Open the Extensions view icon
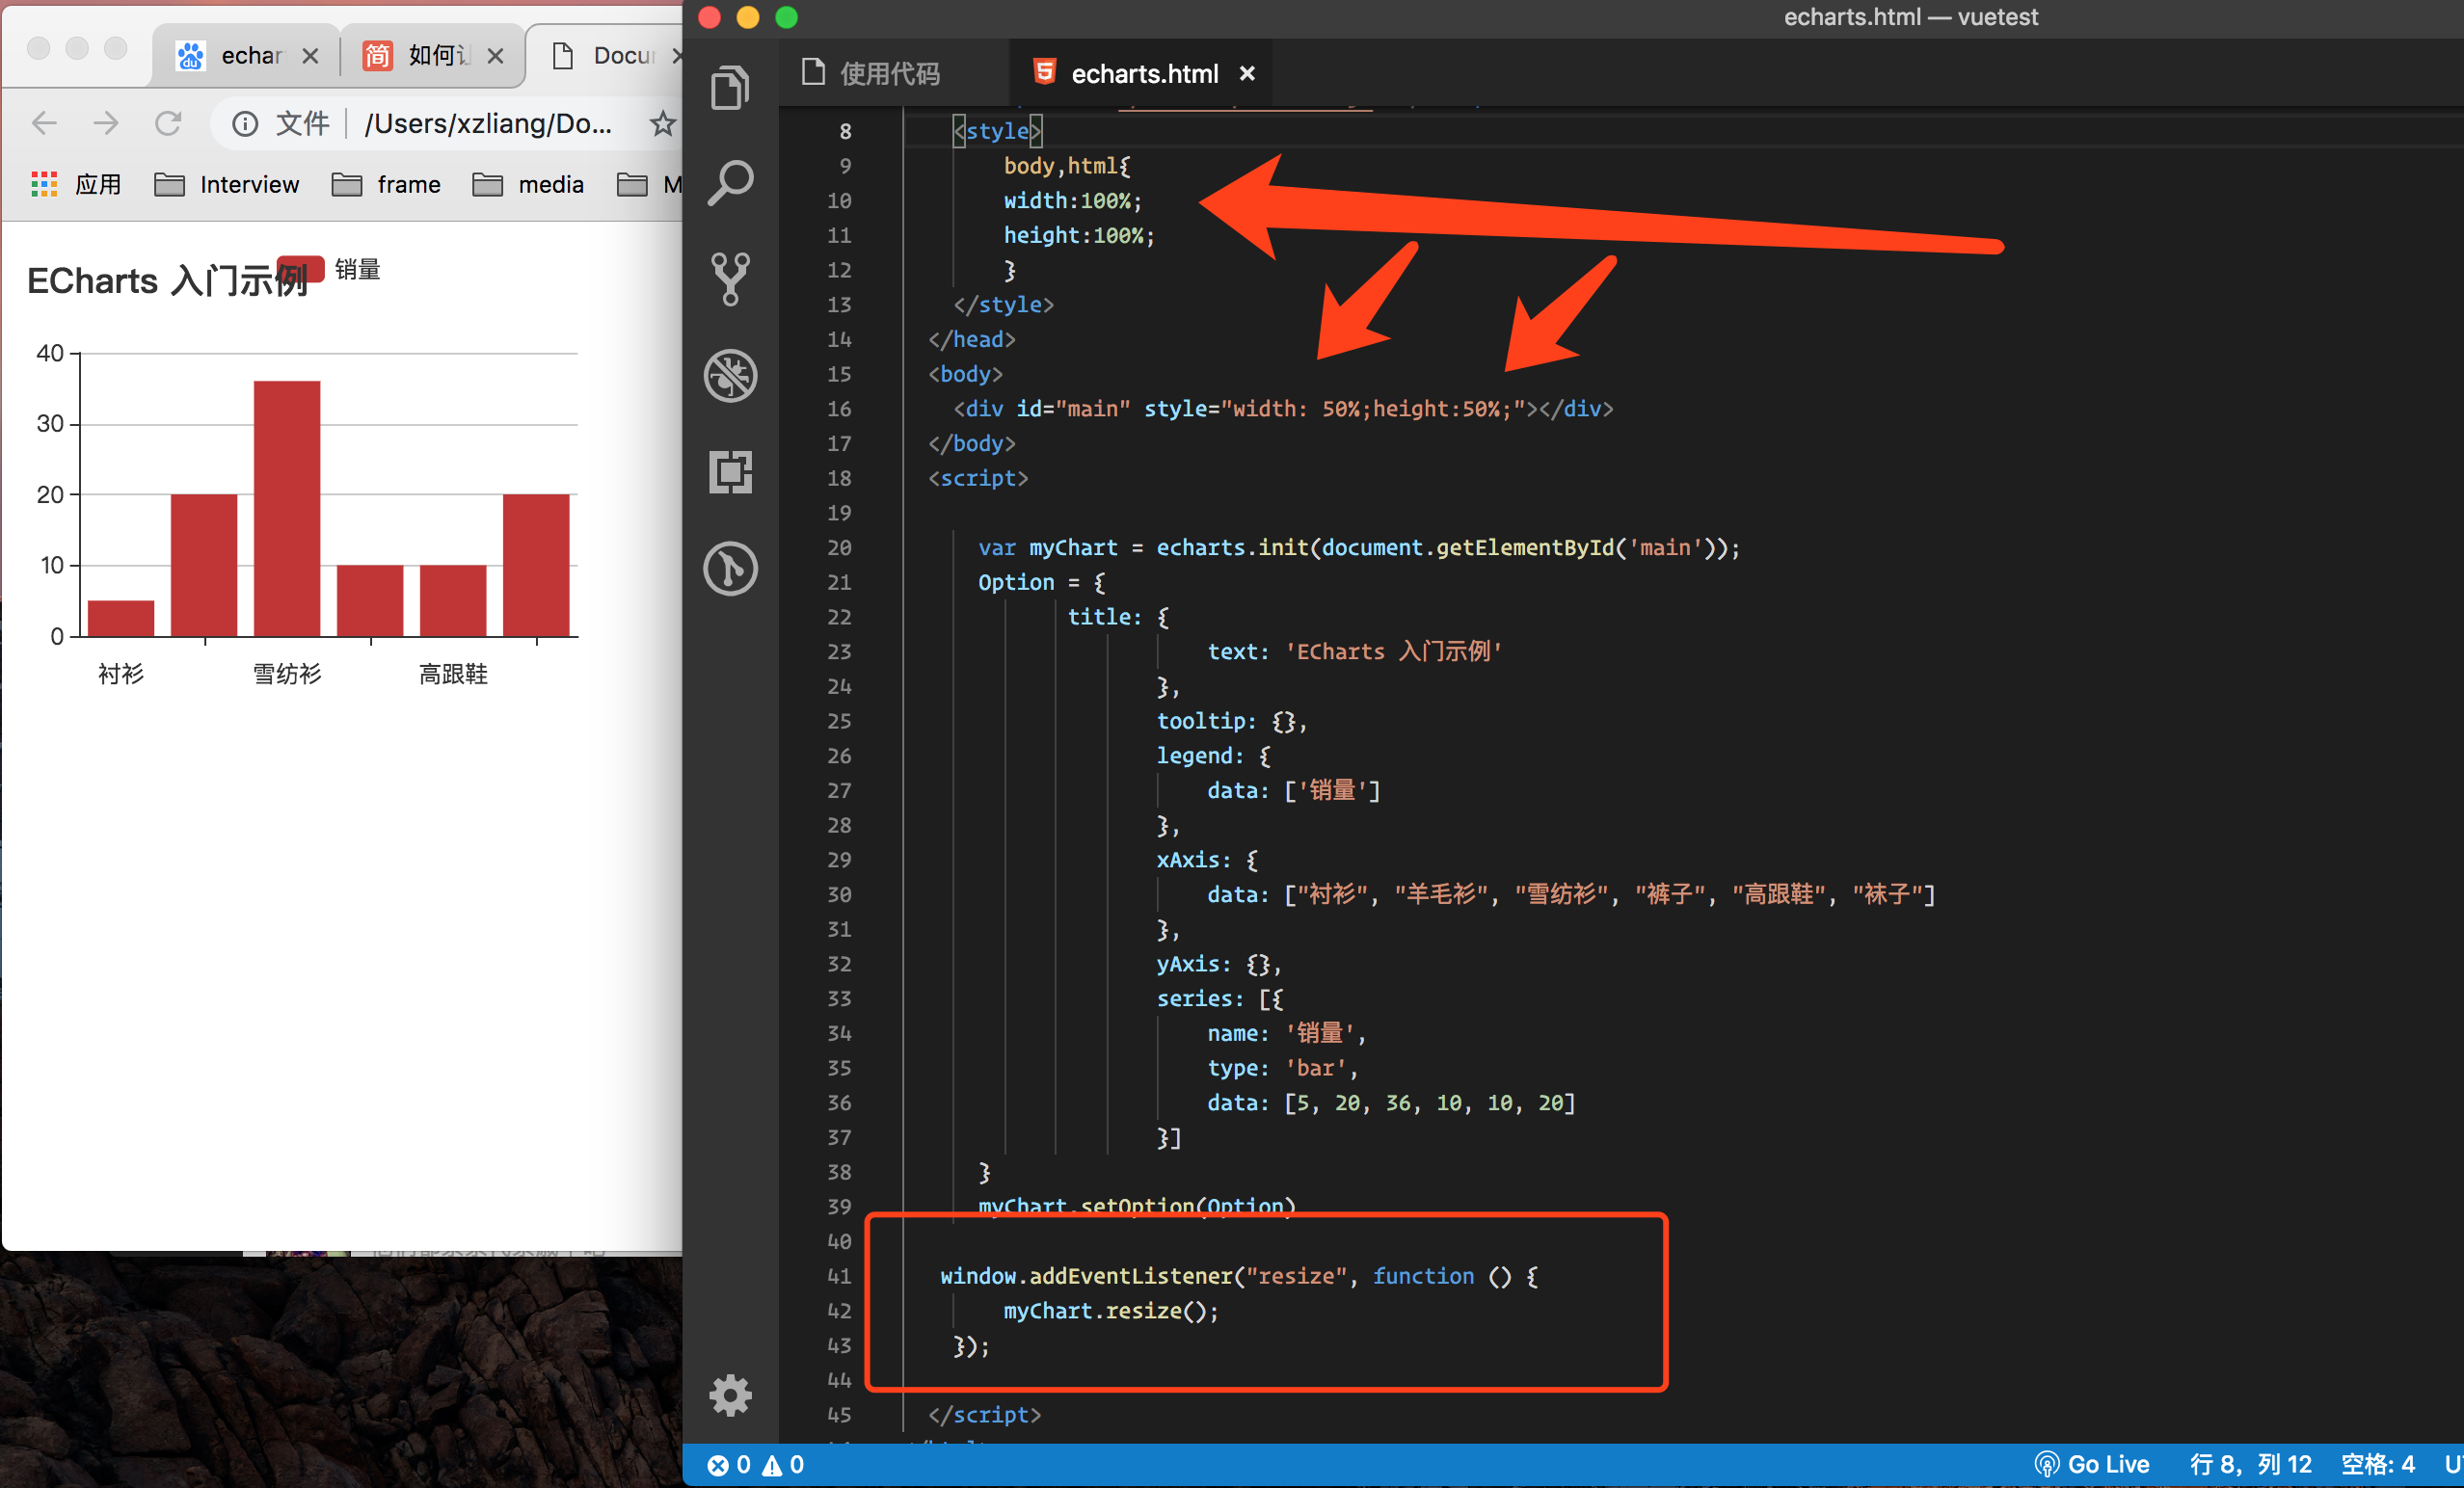 click(x=730, y=471)
